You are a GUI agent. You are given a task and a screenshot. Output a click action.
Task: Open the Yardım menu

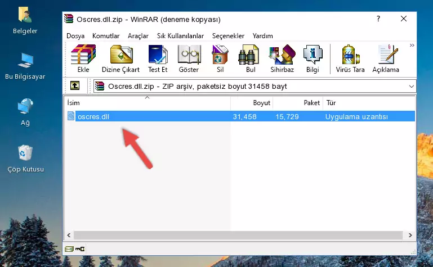click(x=262, y=36)
